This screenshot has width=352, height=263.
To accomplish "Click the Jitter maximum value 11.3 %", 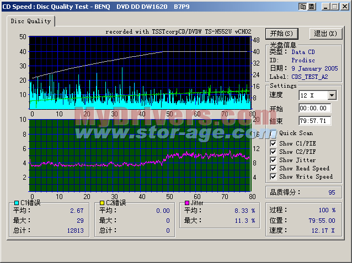I will click(245, 221).
